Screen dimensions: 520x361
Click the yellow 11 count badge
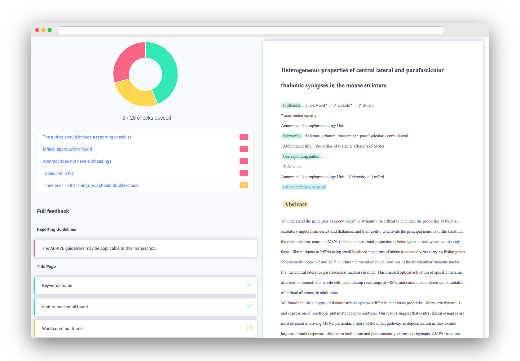click(x=244, y=185)
